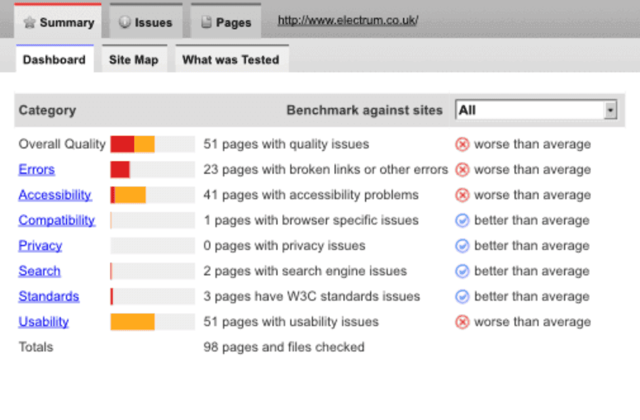
Task: Click the Usability orange progress bar
Action: [132, 322]
